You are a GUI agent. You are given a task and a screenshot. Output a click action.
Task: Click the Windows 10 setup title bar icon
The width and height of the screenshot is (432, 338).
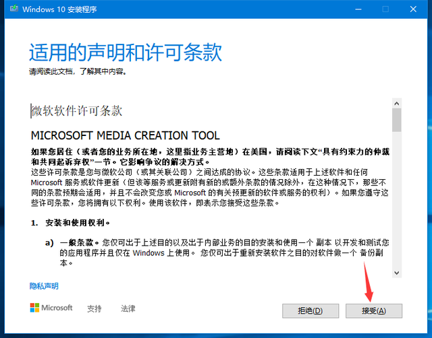pyautogui.click(x=14, y=9)
